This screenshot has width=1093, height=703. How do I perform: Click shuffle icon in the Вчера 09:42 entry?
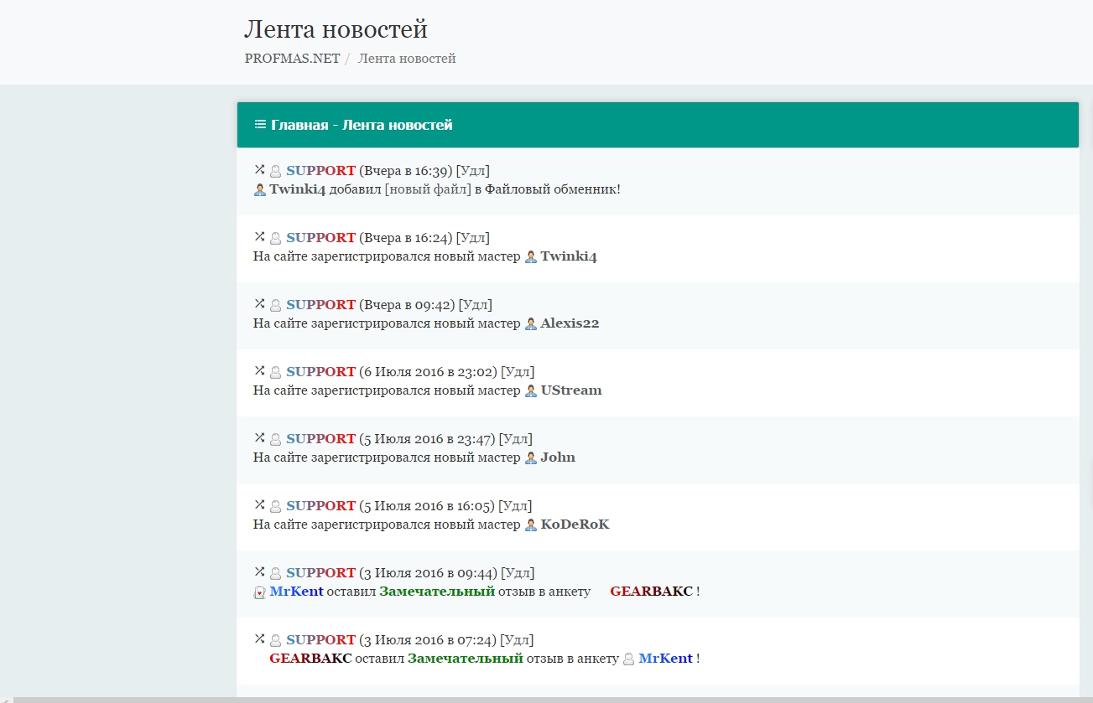click(x=260, y=303)
